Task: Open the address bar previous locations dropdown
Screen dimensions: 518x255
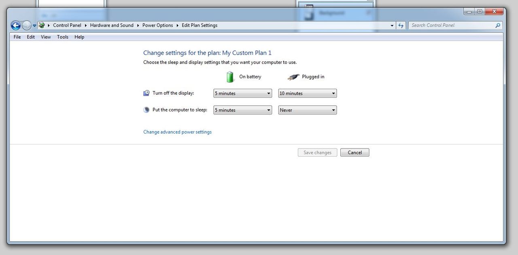Action: coord(392,25)
